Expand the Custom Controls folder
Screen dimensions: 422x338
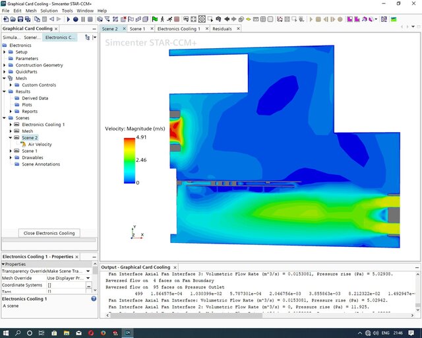click(11, 85)
